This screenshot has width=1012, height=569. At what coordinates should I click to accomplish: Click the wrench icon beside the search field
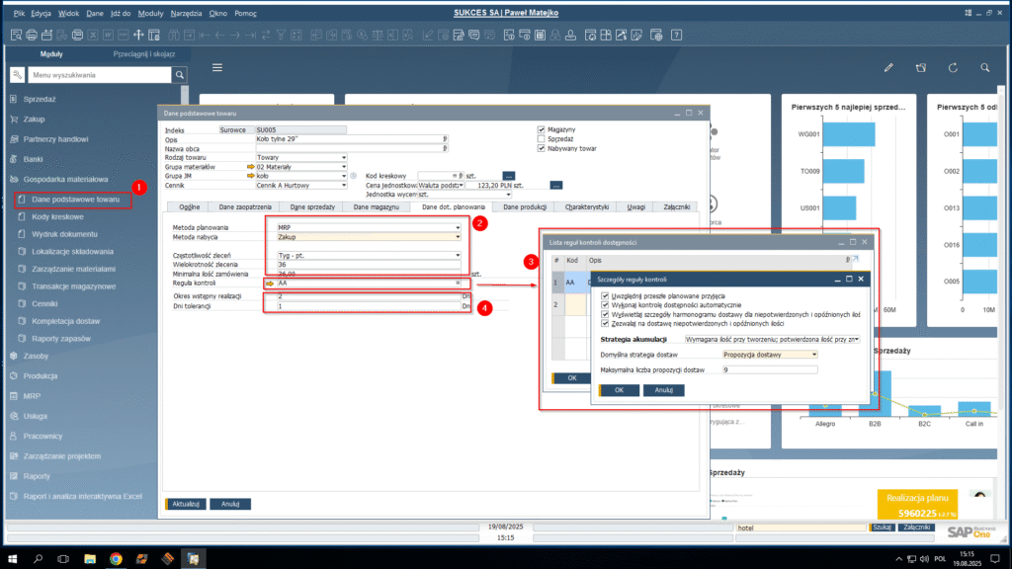[18, 75]
